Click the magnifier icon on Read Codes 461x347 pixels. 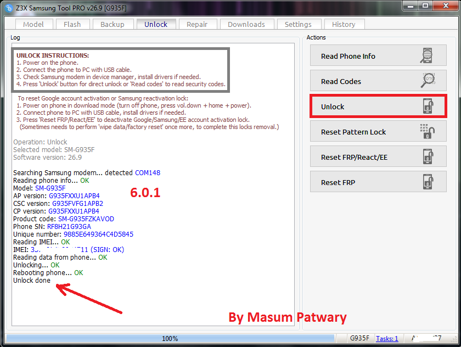[x=428, y=80]
